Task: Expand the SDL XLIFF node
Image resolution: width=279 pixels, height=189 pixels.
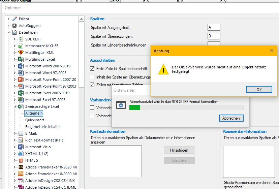Action: 15,39
